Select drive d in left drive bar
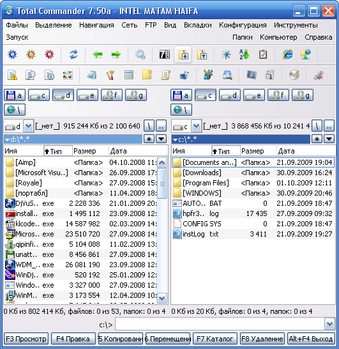This screenshot has width=339, height=349. coord(63,95)
